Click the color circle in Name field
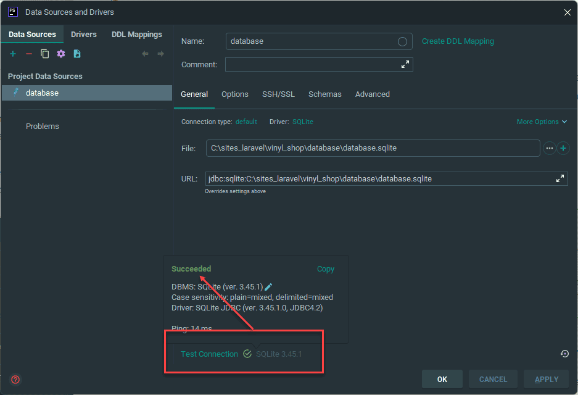 (x=402, y=42)
